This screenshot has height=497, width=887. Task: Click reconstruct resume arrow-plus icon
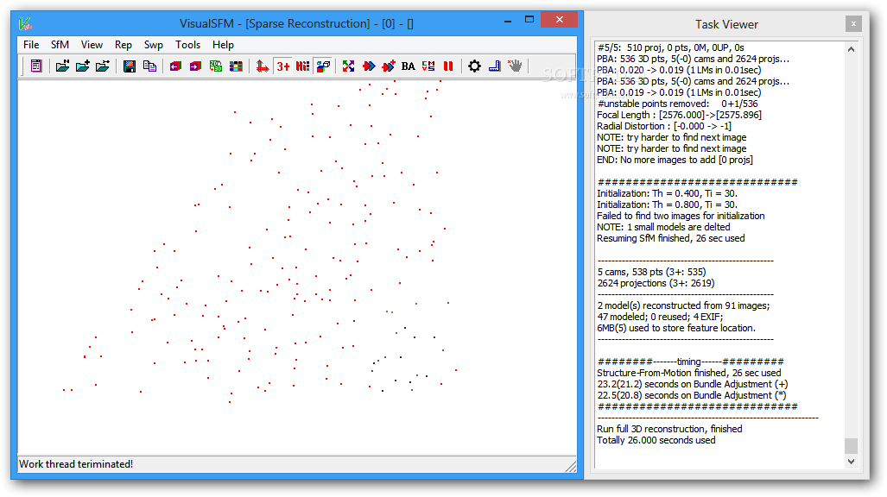389,66
